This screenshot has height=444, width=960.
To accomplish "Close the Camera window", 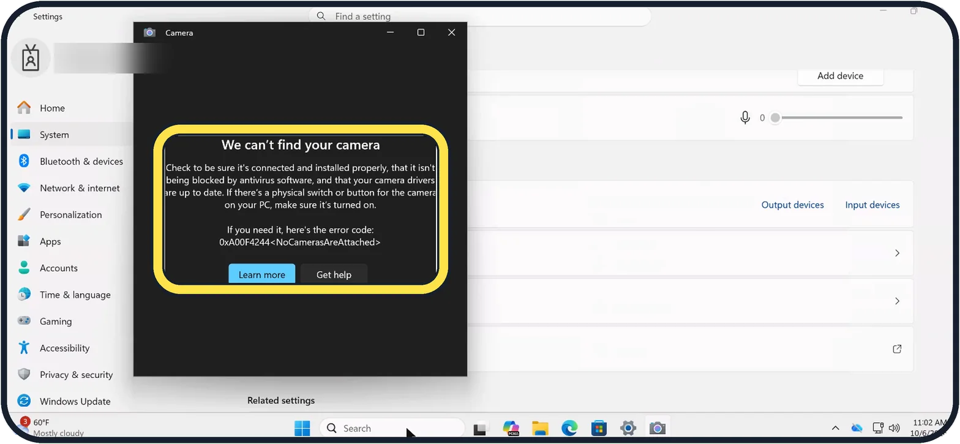I will click(x=451, y=32).
